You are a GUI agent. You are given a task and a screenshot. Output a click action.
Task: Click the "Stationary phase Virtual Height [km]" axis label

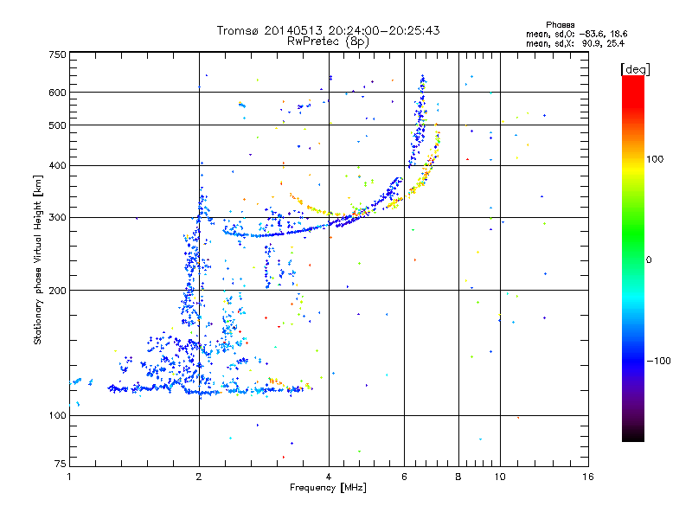tap(38, 259)
